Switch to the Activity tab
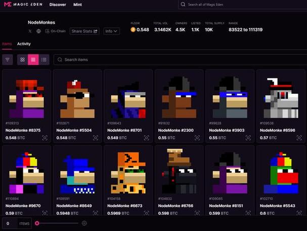Screen dimensions: 307x231 point(24,44)
